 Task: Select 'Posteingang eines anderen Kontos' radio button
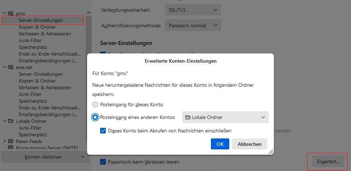pyautogui.click(x=95, y=117)
